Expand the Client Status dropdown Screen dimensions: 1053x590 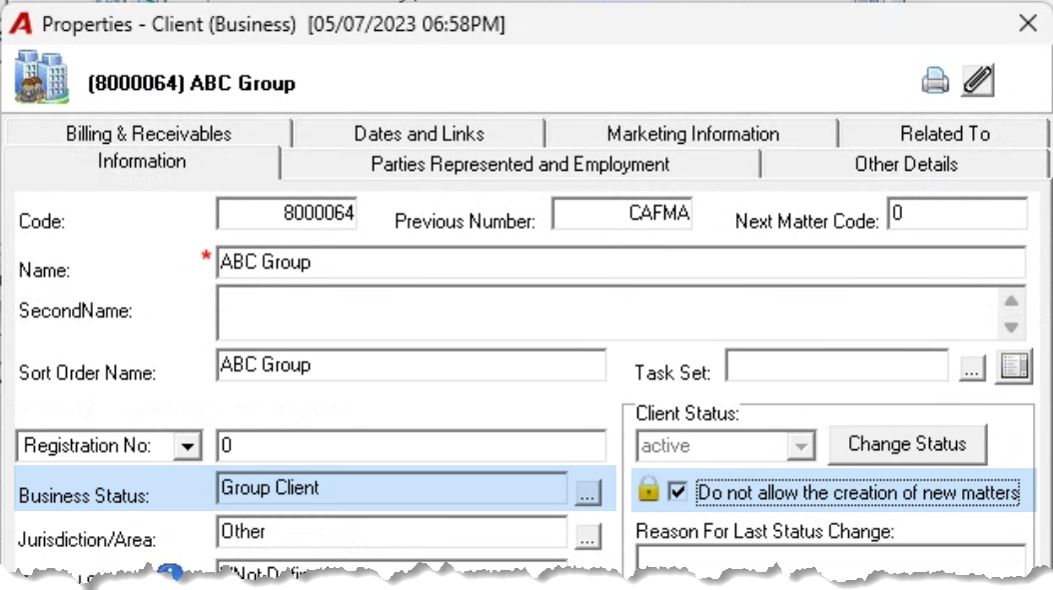click(800, 446)
